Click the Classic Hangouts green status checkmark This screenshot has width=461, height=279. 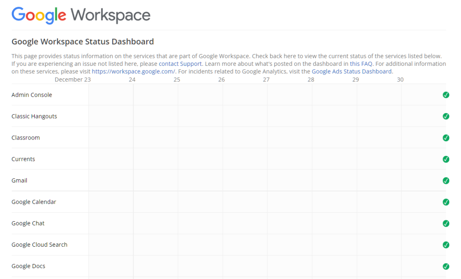(x=446, y=116)
